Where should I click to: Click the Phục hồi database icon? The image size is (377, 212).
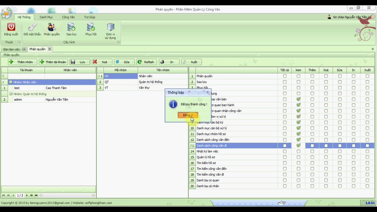coord(91,27)
